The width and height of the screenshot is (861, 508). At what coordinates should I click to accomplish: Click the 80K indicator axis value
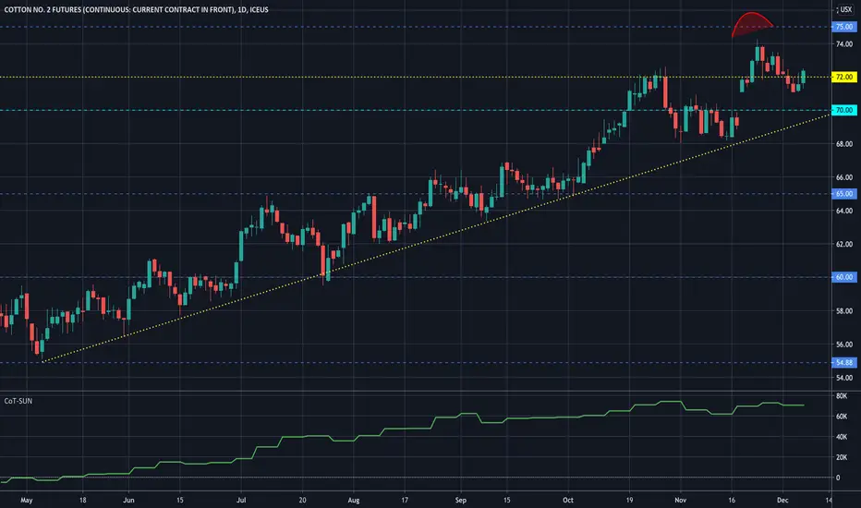point(842,396)
